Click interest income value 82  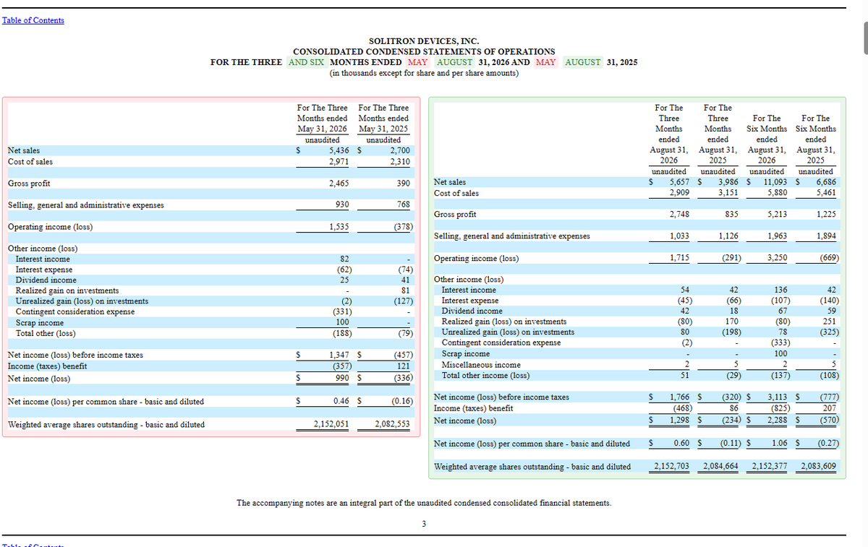pos(345,259)
